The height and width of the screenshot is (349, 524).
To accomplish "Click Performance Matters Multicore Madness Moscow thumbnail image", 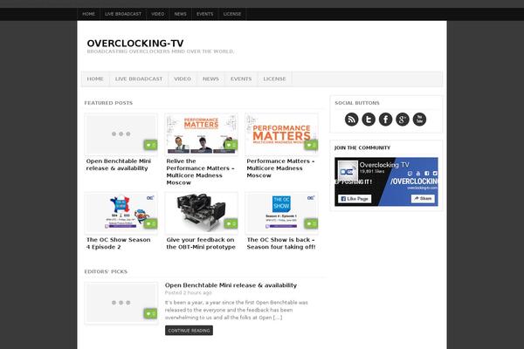I will point(281,133).
